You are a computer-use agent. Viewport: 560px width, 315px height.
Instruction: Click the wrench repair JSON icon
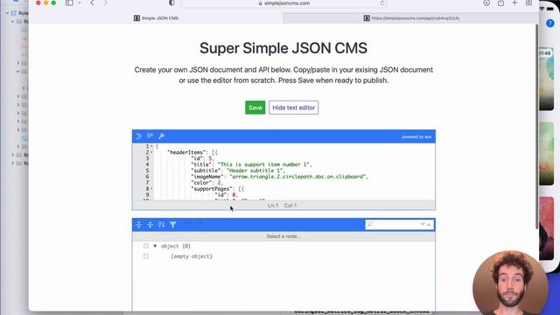(x=161, y=136)
